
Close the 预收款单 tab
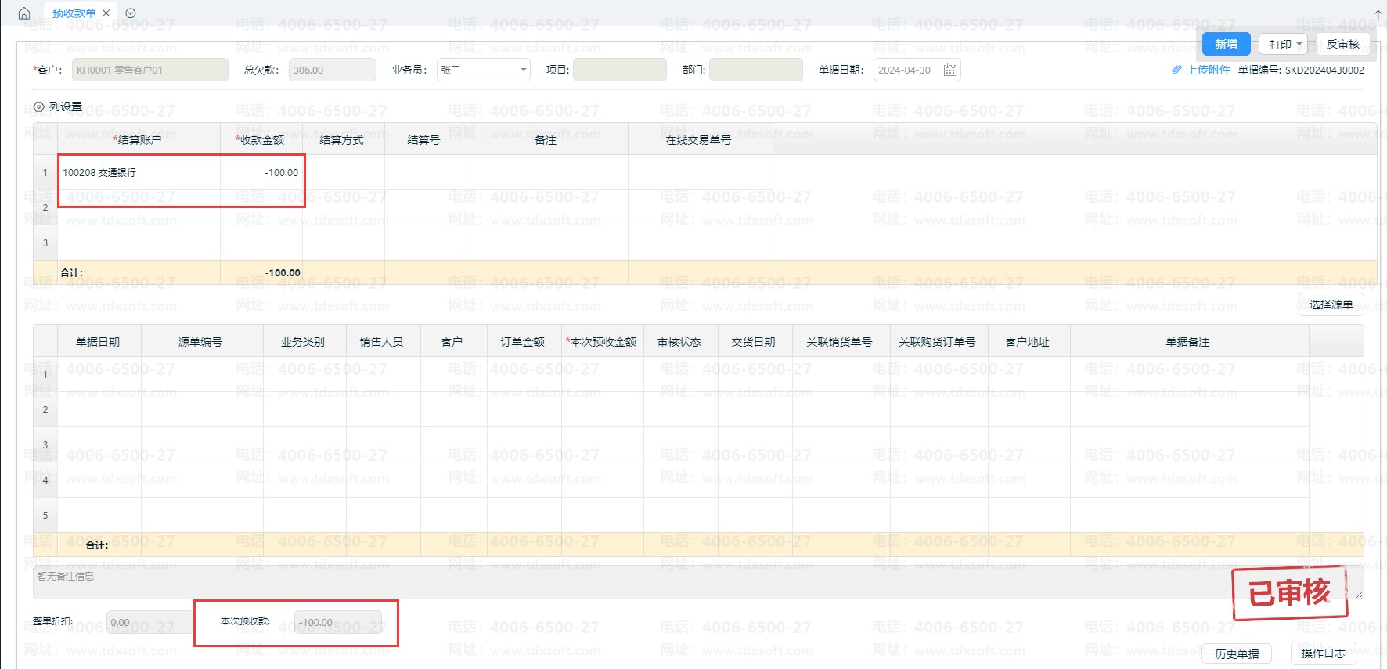[106, 13]
